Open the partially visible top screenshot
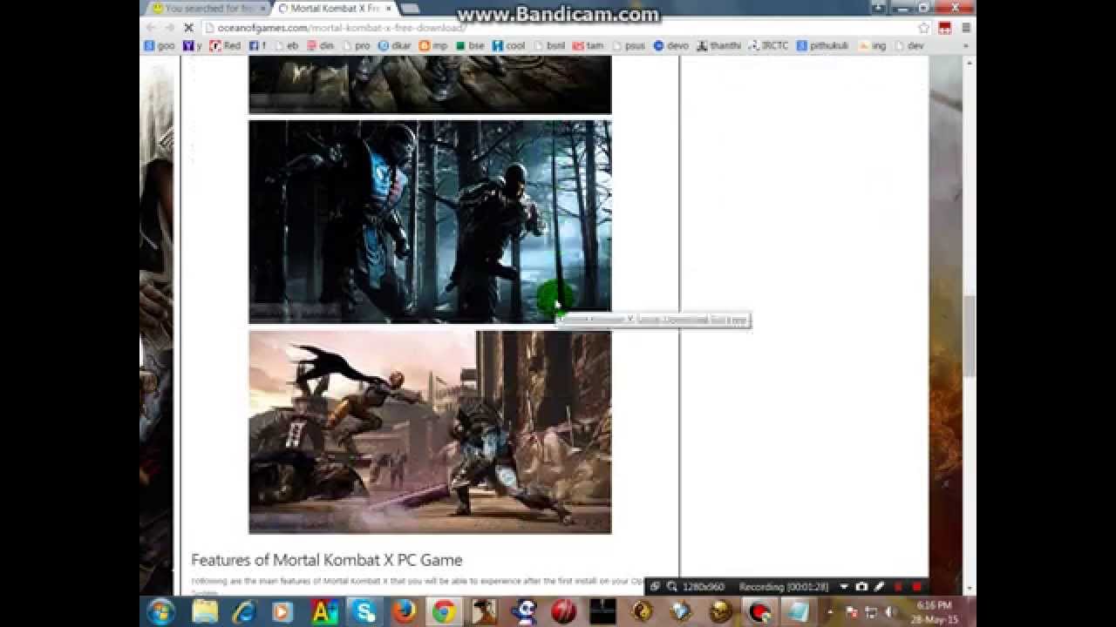Image resolution: width=1116 pixels, height=627 pixels. tap(430, 86)
